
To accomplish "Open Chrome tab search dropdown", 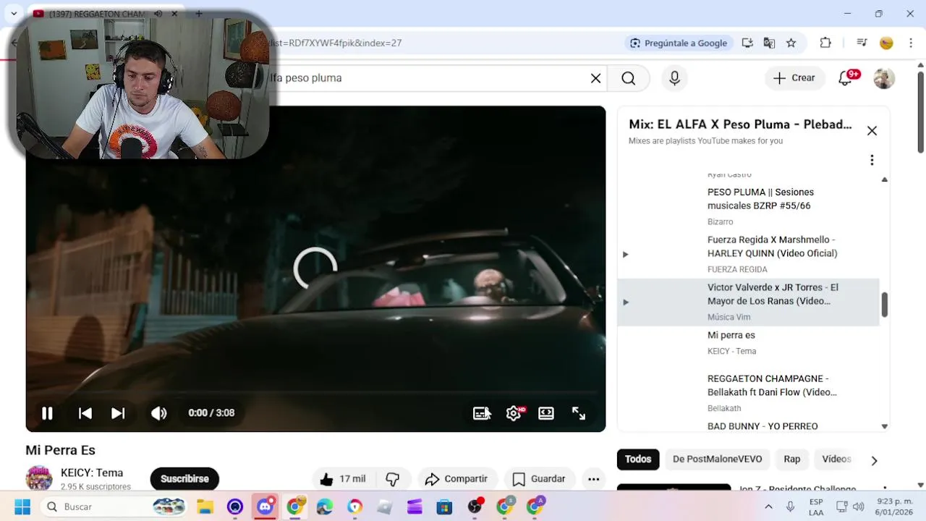I will (14, 14).
